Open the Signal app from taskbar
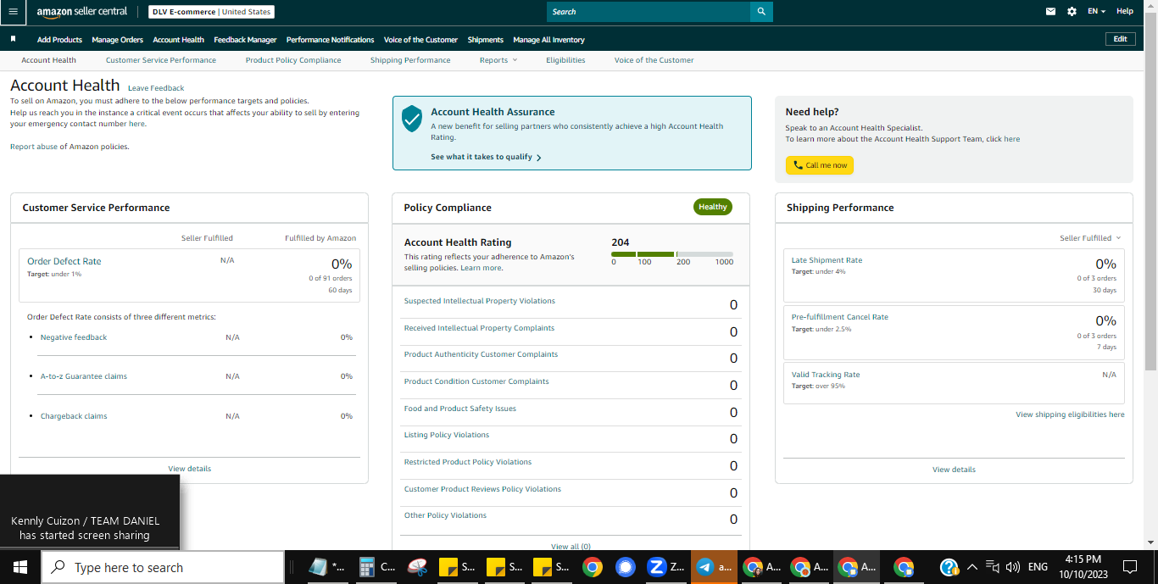The image size is (1158, 584). pyautogui.click(x=626, y=567)
